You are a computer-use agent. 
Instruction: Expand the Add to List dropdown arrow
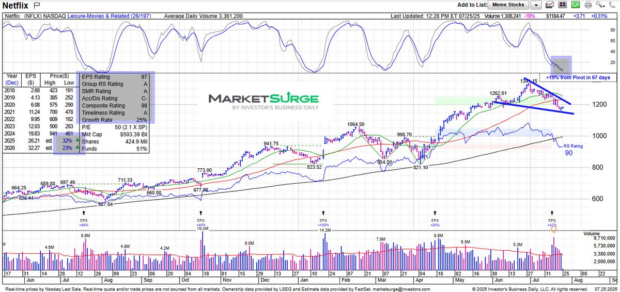[x=536, y=5]
